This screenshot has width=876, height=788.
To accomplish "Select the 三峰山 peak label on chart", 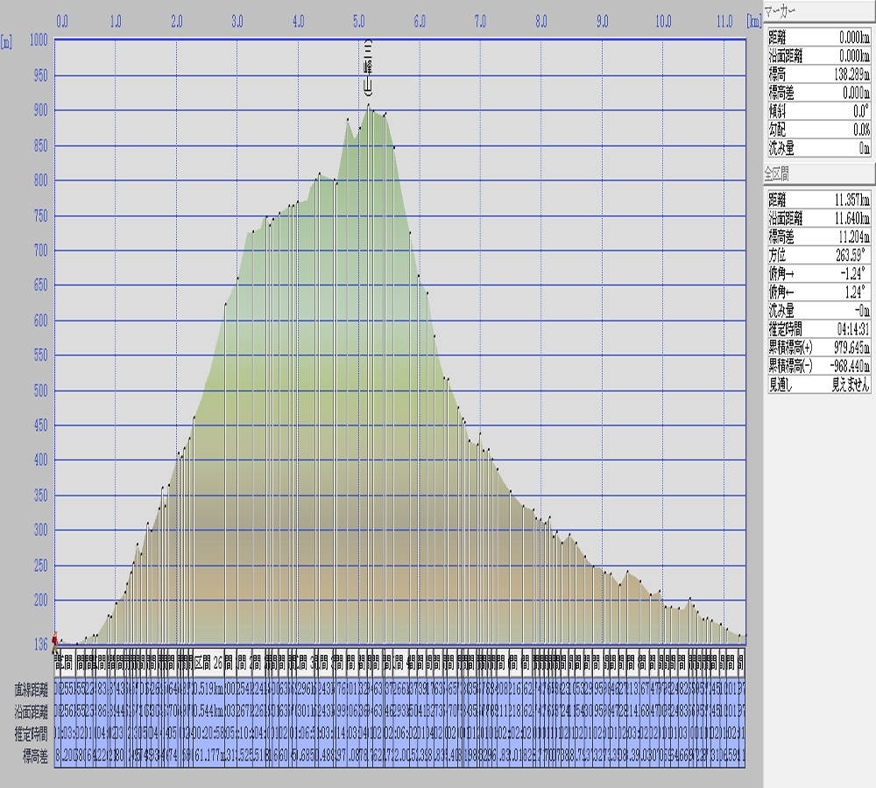I will [x=369, y=67].
